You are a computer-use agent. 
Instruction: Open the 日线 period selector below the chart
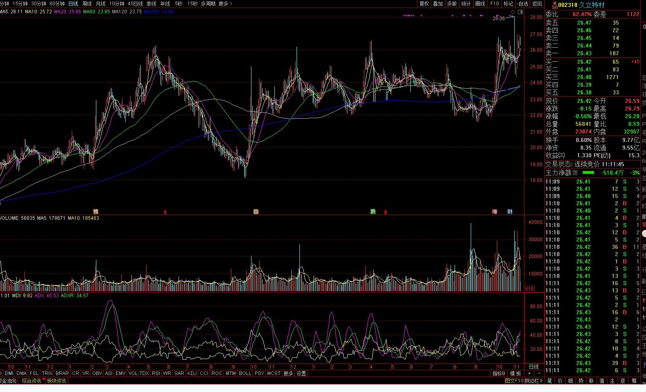(534, 367)
